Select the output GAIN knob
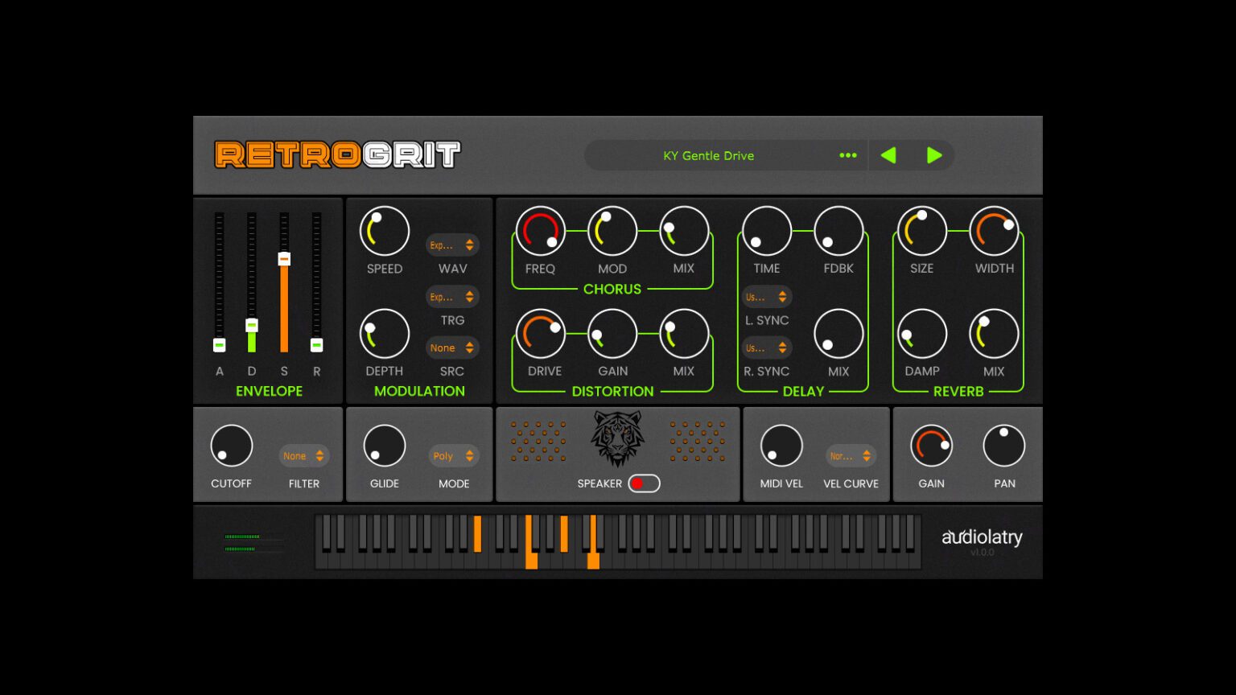The width and height of the screenshot is (1236, 695). pos(931,444)
